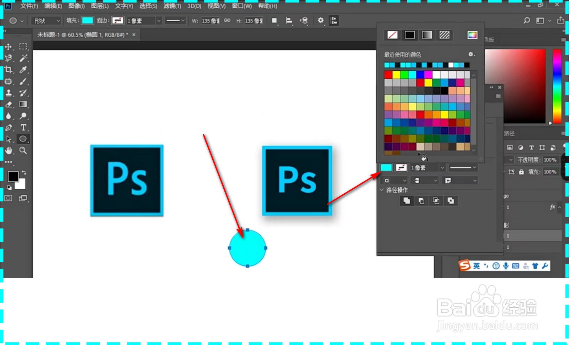569x345 pixels.
Task: Select the Horizontal Type tool
Action: (x=23, y=128)
